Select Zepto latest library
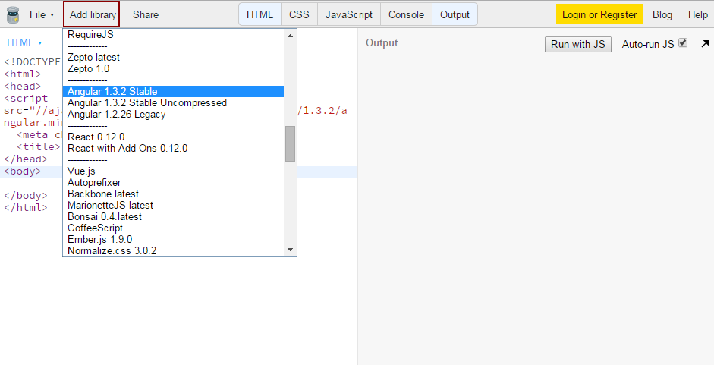This screenshot has width=714, height=365. [x=173, y=58]
